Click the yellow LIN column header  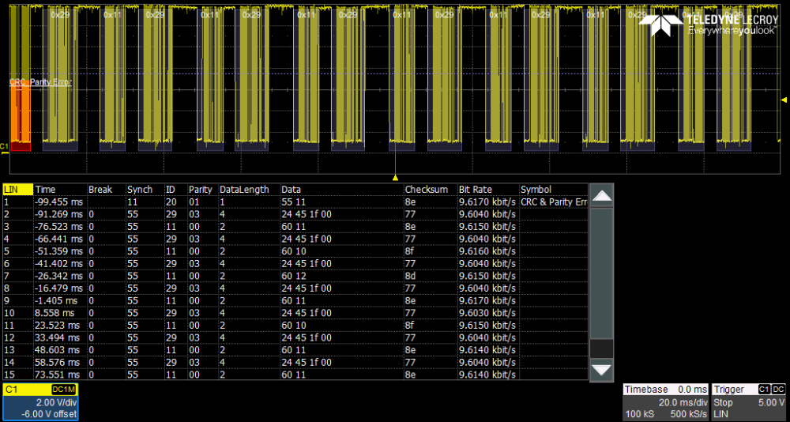(x=17, y=190)
